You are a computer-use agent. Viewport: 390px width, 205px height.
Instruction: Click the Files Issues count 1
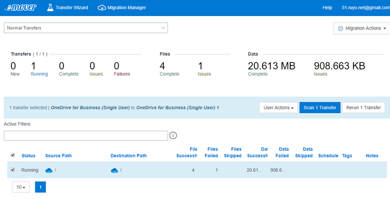pos(200,66)
